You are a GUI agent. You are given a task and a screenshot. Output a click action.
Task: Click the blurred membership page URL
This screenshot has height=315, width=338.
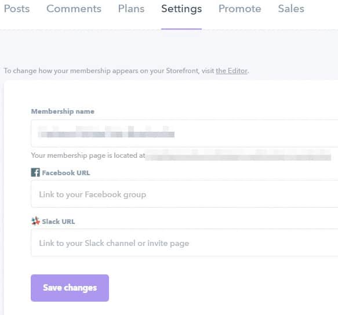(x=238, y=156)
